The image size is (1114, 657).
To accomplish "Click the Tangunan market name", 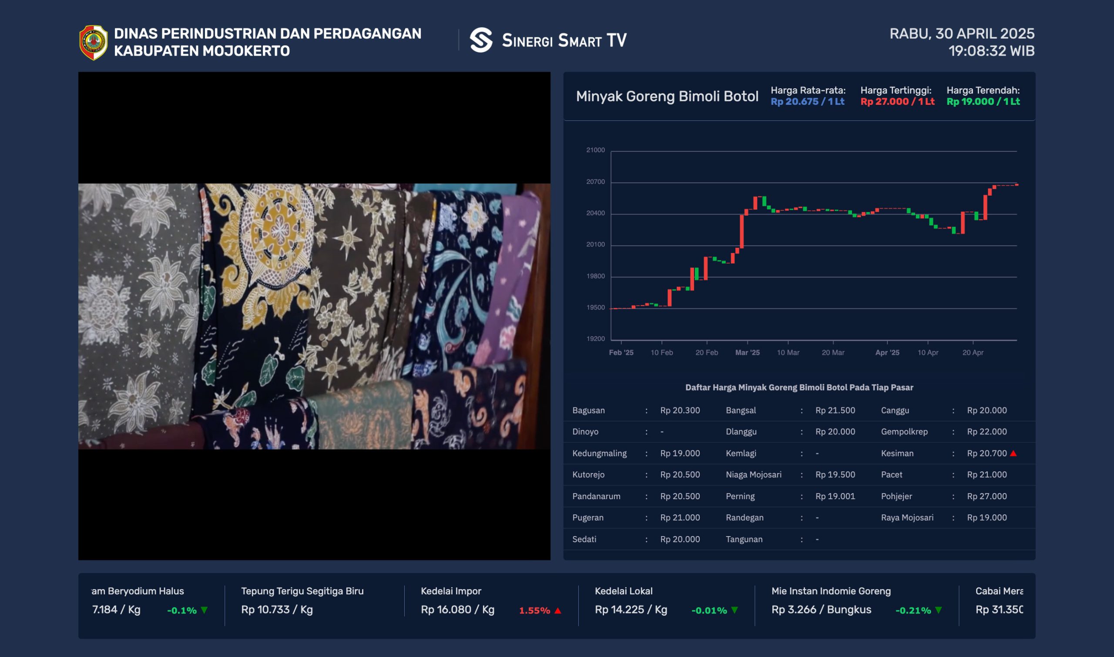I will pyautogui.click(x=744, y=539).
